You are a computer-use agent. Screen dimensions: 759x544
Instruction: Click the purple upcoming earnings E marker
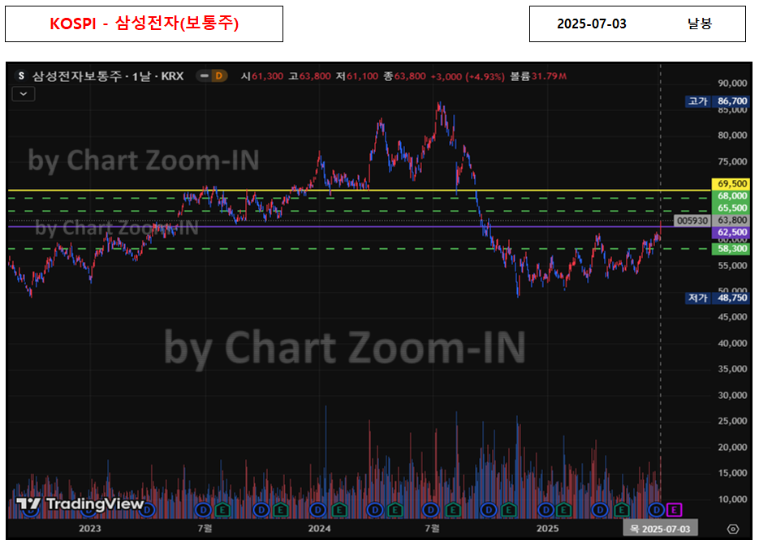(x=674, y=510)
